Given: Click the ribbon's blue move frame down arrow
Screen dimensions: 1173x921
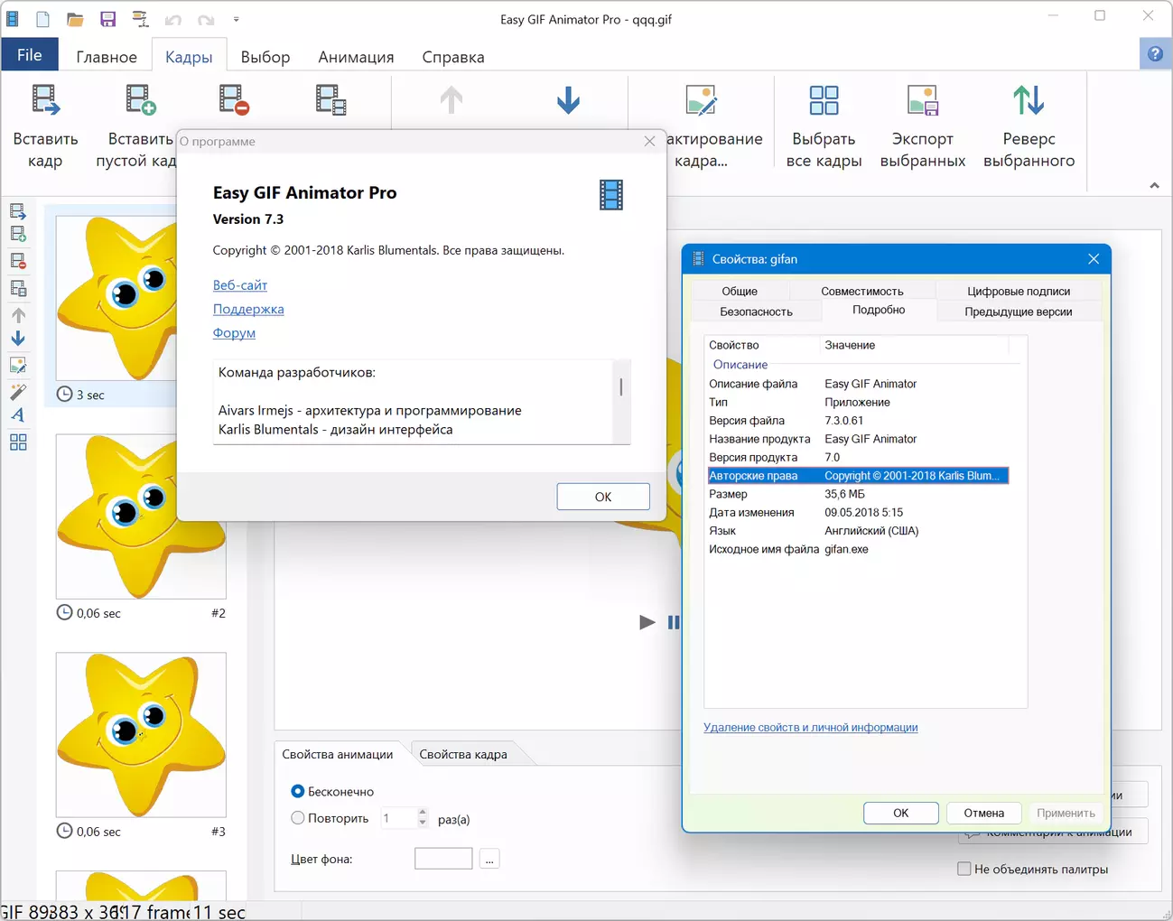Looking at the screenshot, I should (569, 99).
